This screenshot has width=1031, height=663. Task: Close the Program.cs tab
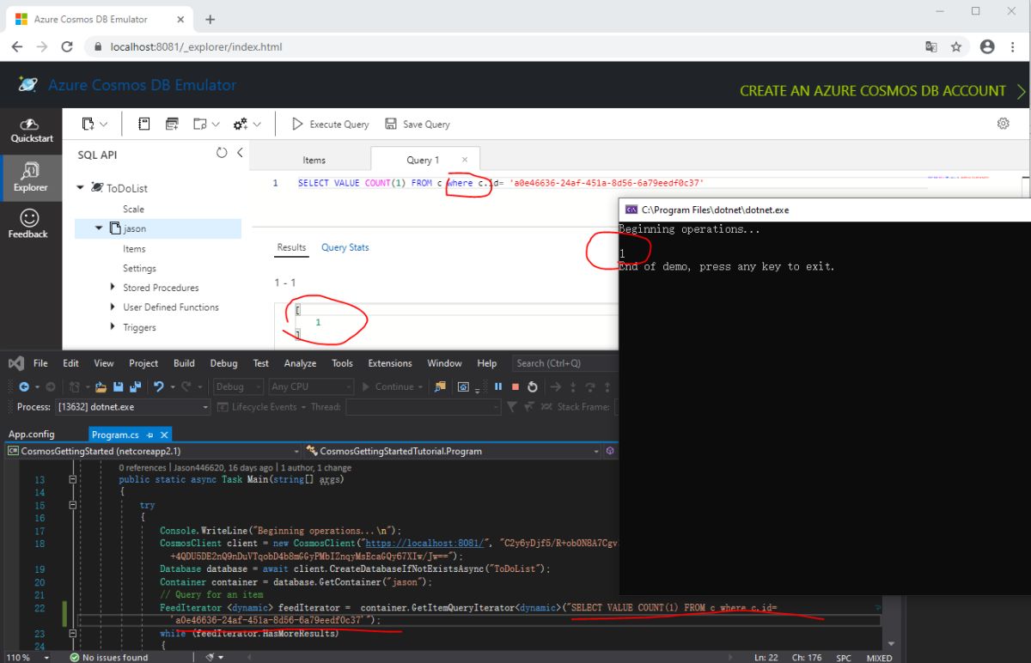(x=164, y=435)
